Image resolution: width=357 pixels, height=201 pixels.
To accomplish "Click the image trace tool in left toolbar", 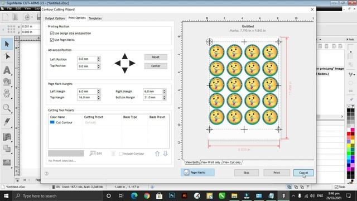I will [x=7, y=162].
